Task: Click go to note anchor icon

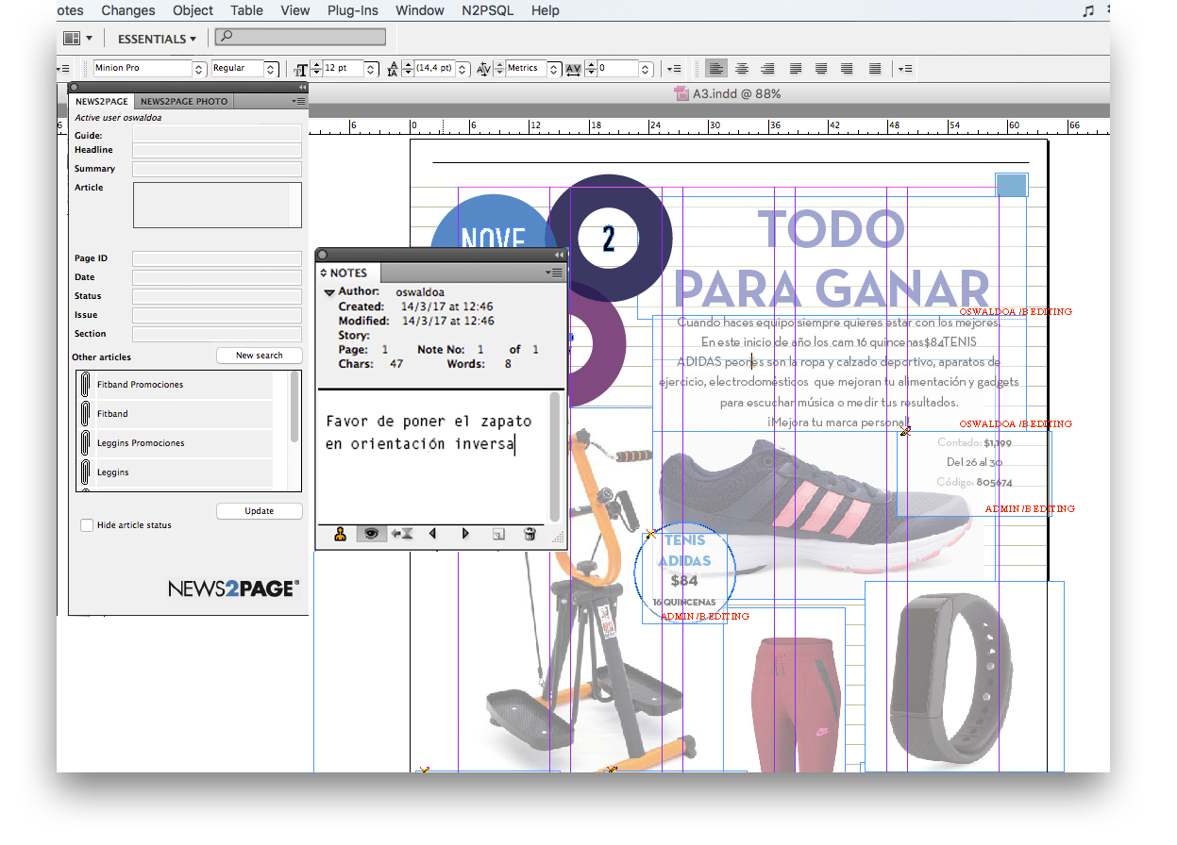Action: [402, 534]
